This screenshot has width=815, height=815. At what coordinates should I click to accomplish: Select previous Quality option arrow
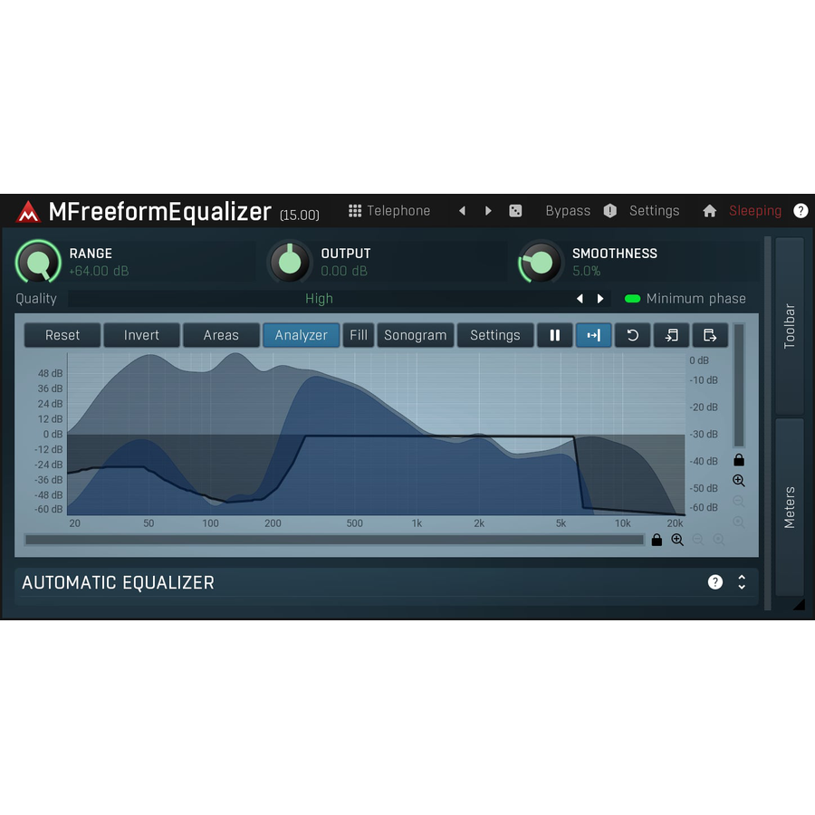pyautogui.click(x=580, y=298)
